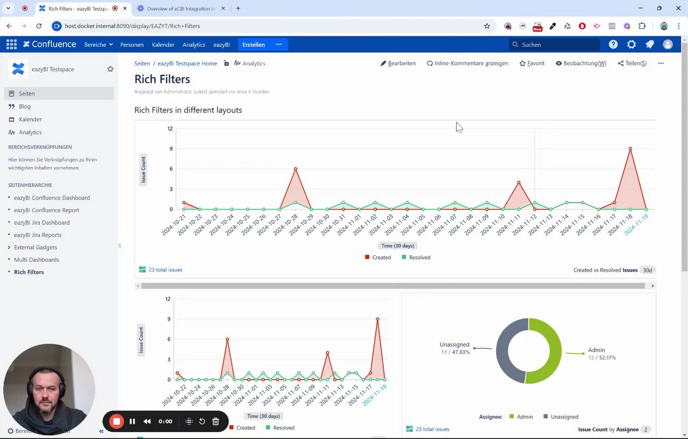Toggle Unassigned in Assignee legend
This screenshot has height=439, width=688.
click(561, 416)
